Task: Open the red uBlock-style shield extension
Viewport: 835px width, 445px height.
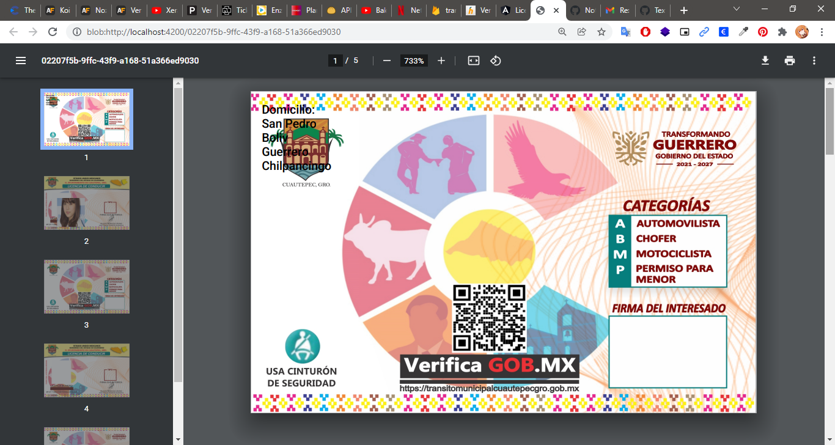Action: click(645, 32)
